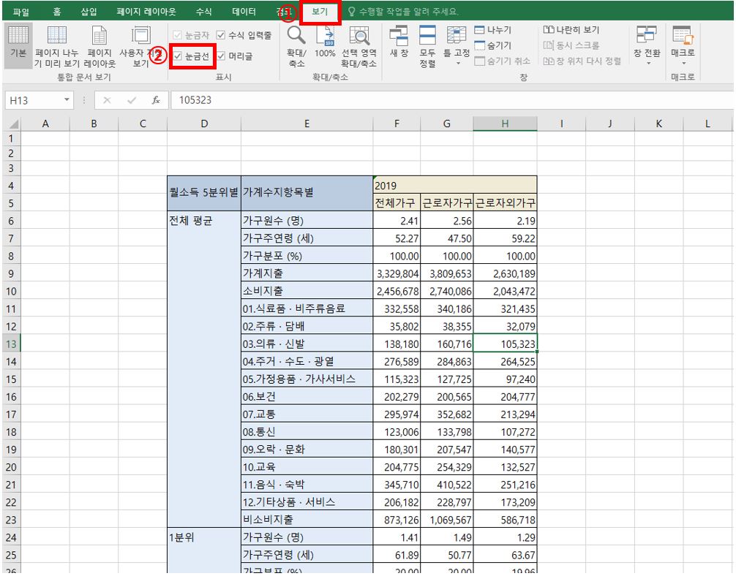Click the 전체가구 column header cell

point(397,202)
